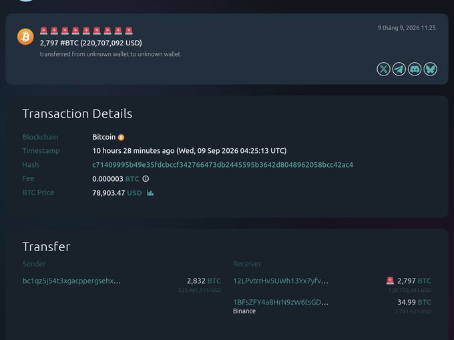Viewport: 454px width, 340px height.
Task: Click the Receiver column label
Action: tap(247, 264)
